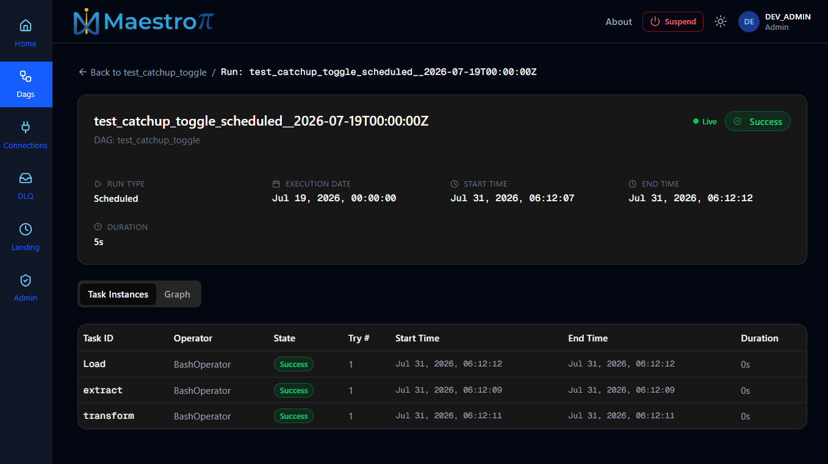Click the Scheduled run type value
828x464 pixels.
click(x=116, y=198)
